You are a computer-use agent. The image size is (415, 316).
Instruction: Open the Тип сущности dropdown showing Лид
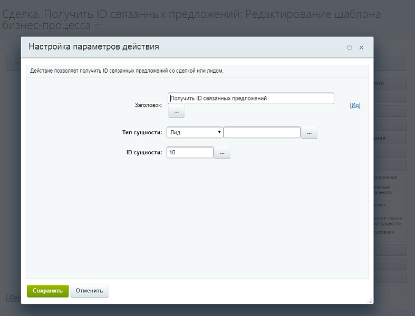(x=195, y=133)
